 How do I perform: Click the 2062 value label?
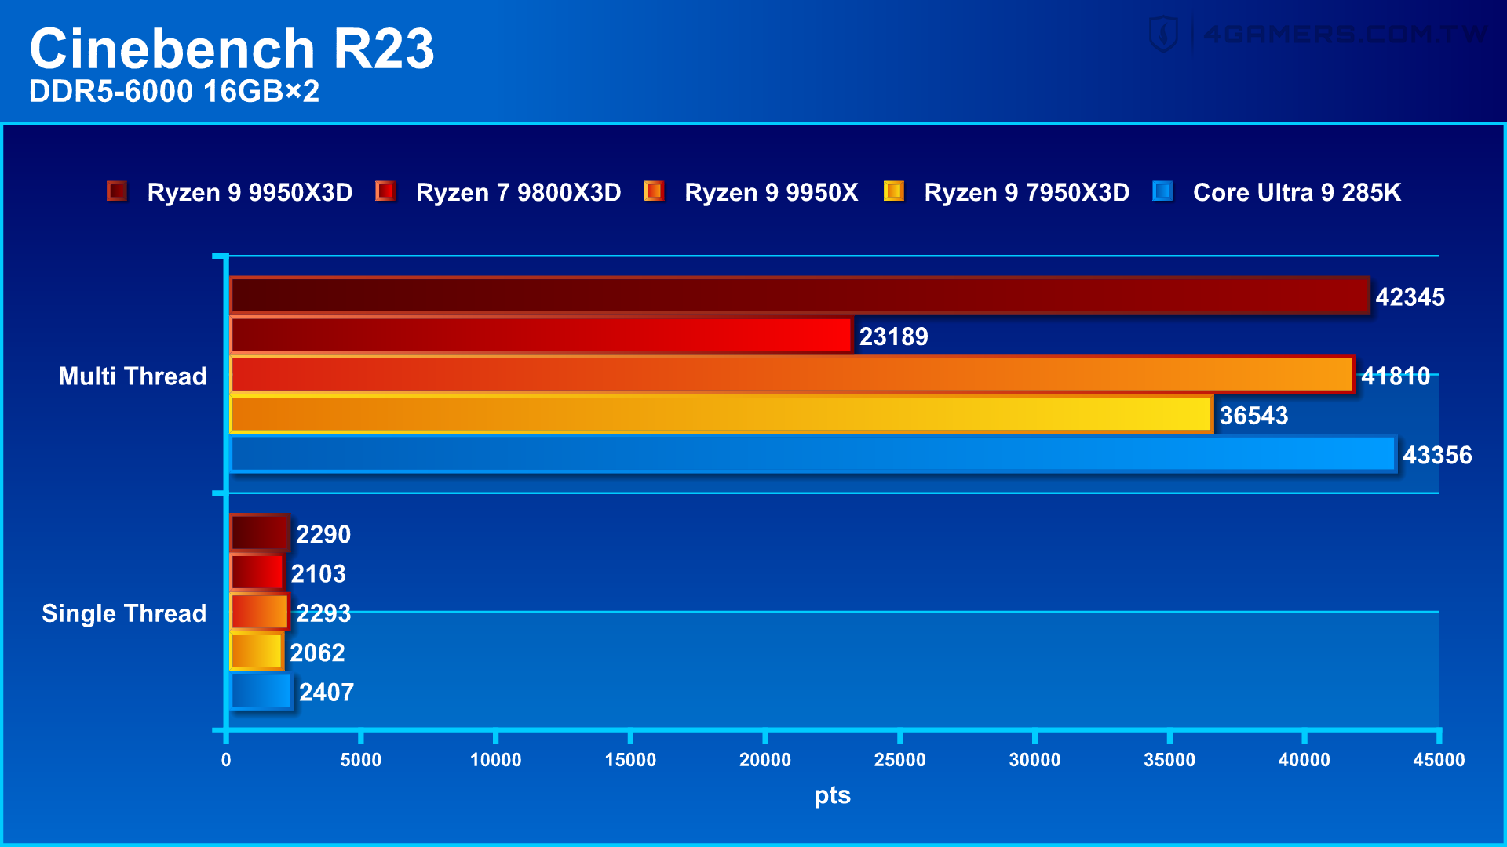pyautogui.click(x=317, y=653)
